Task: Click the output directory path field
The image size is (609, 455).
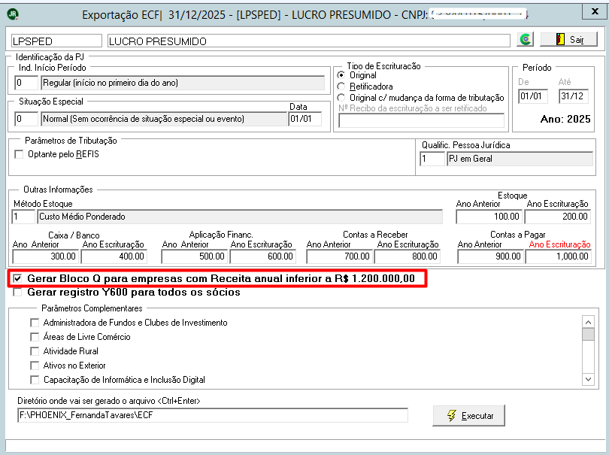Action: click(x=213, y=415)
